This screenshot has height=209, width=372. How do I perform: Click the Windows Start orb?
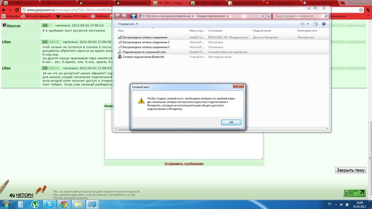(6, 204)
